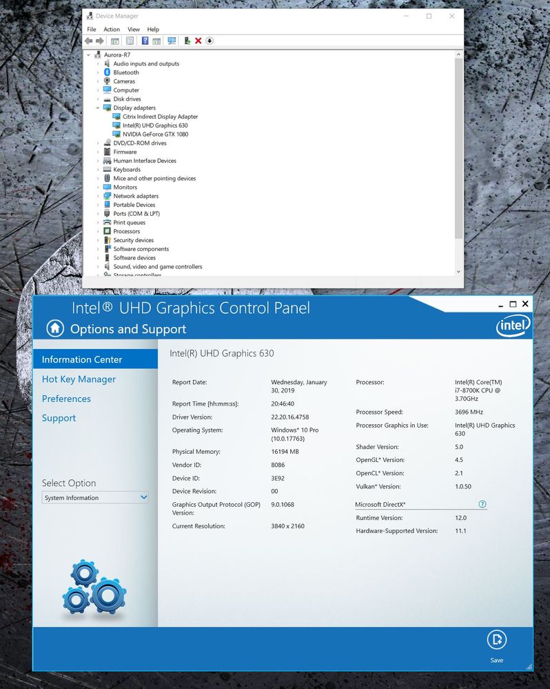The width and height of the screenshot is (550, 689).
Task: Click the resolution value 3840 x 2160
Action: pos(287,526)
